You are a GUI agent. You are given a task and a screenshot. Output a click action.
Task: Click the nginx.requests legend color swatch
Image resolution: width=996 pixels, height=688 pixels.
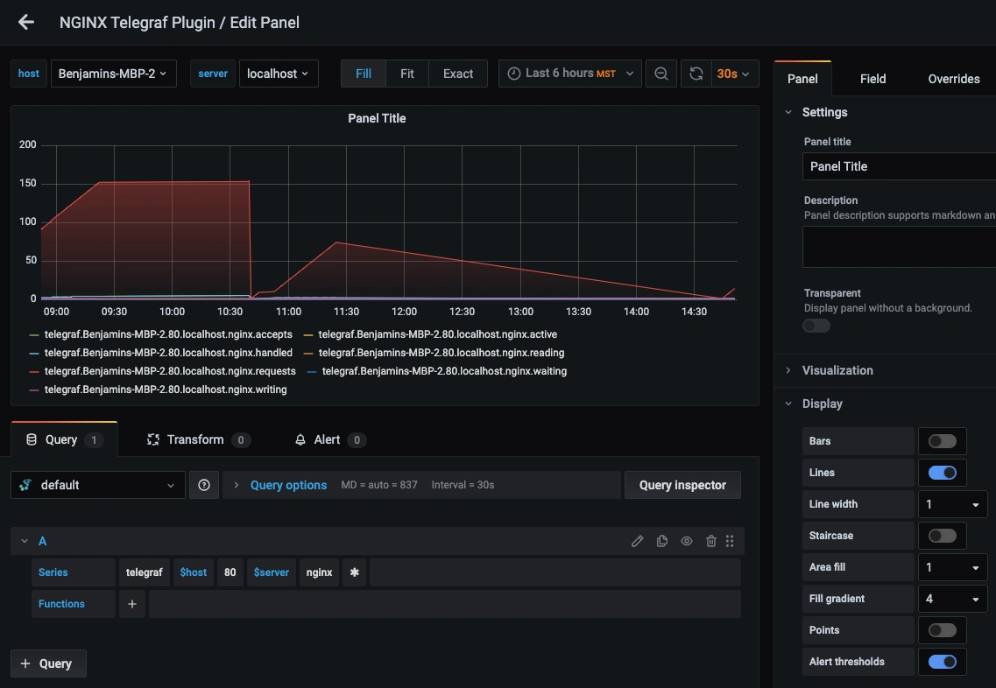pos(34,372)
